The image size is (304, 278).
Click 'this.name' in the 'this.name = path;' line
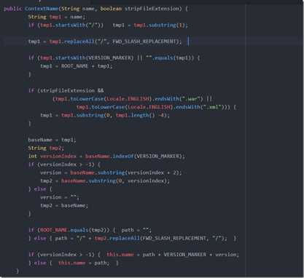(71, 263)
